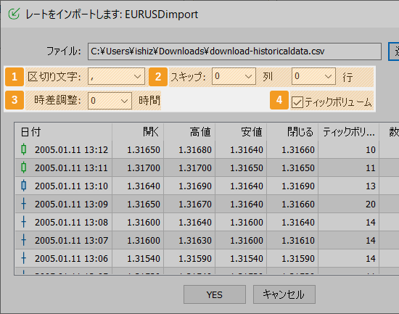Click the bar icon for 13:09 row
The image size is (399, 314).
coord(24,204)
